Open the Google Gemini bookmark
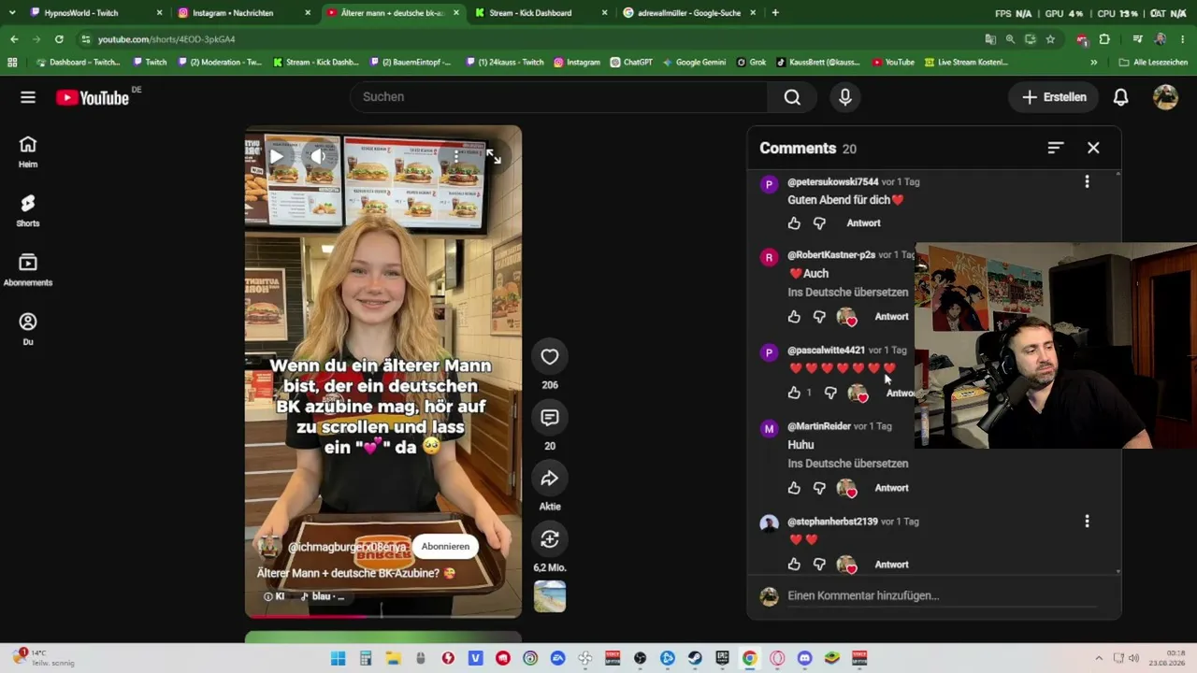Viewport: 1197px width, 673px height. tap(694, 63)
